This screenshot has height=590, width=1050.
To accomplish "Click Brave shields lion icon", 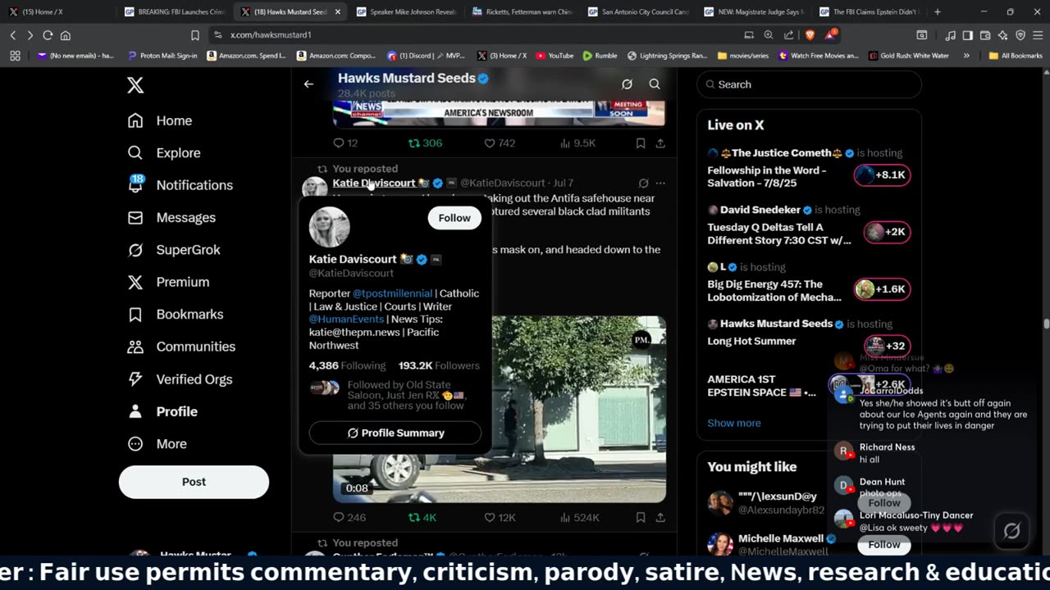I will tap(810, 35).
